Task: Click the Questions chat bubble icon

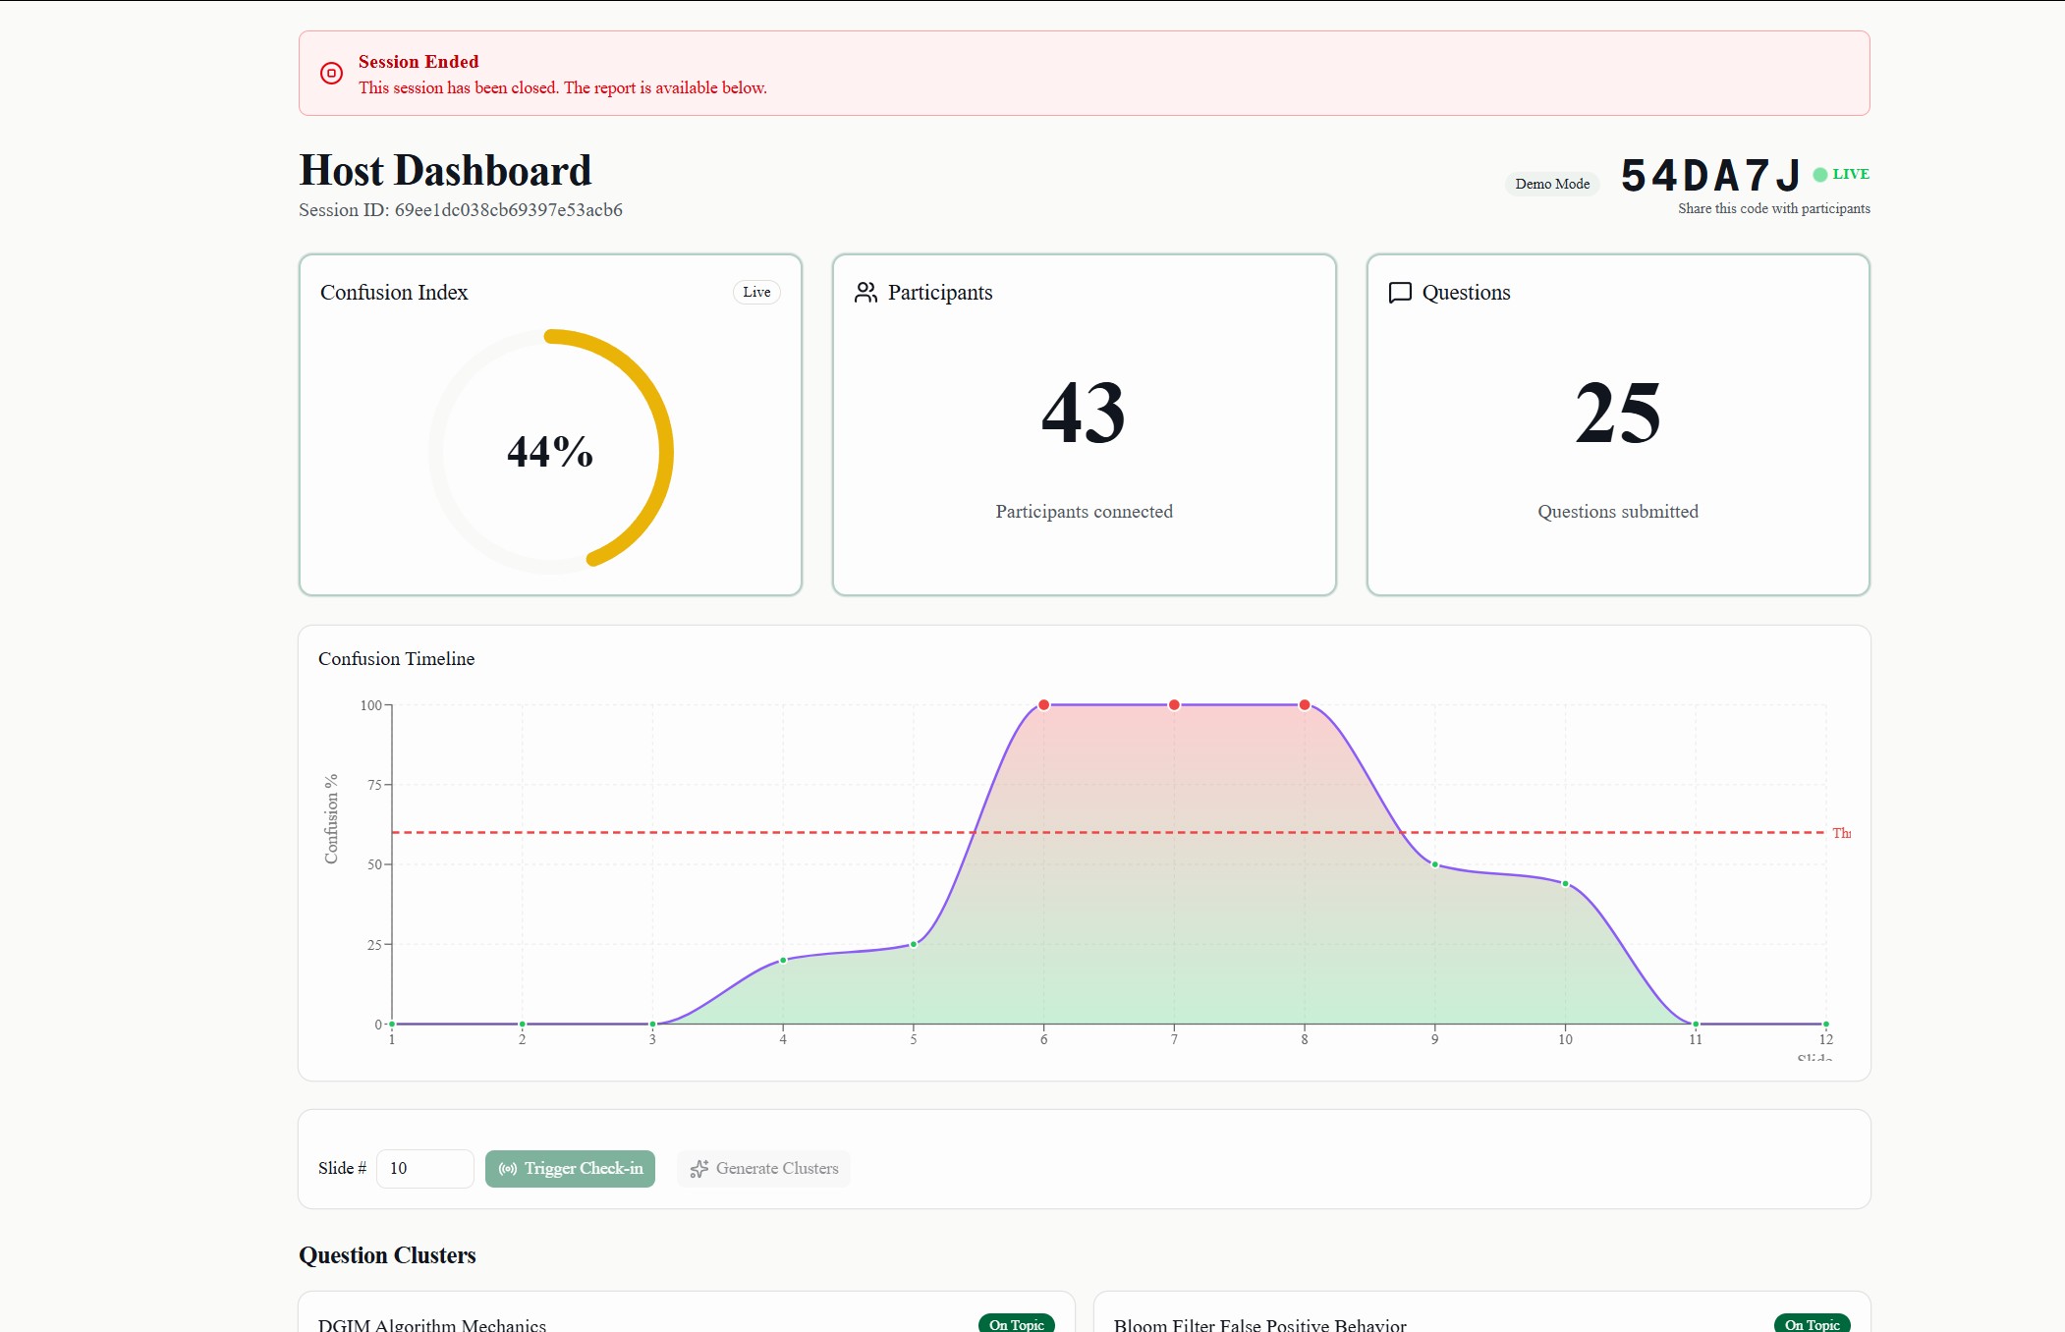Action: point(1400,293)
